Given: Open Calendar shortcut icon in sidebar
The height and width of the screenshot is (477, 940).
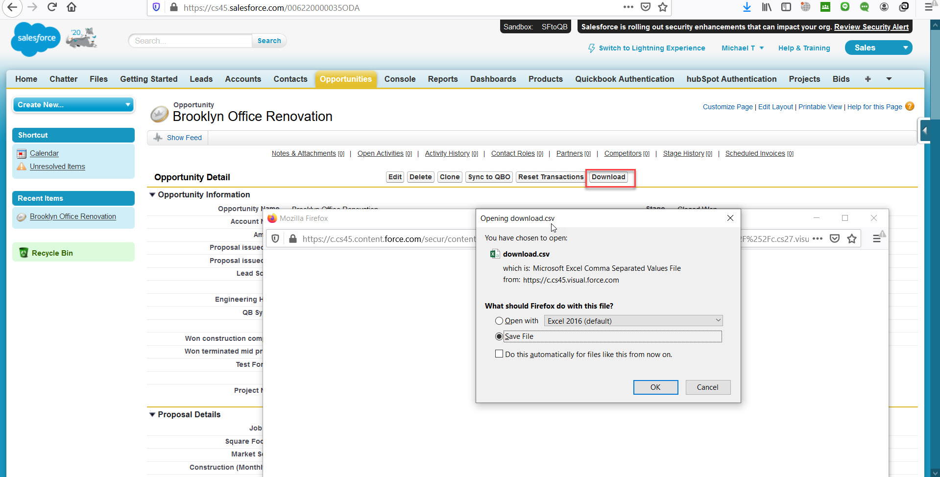Looking at the screenshot, I should pos(22,154).
